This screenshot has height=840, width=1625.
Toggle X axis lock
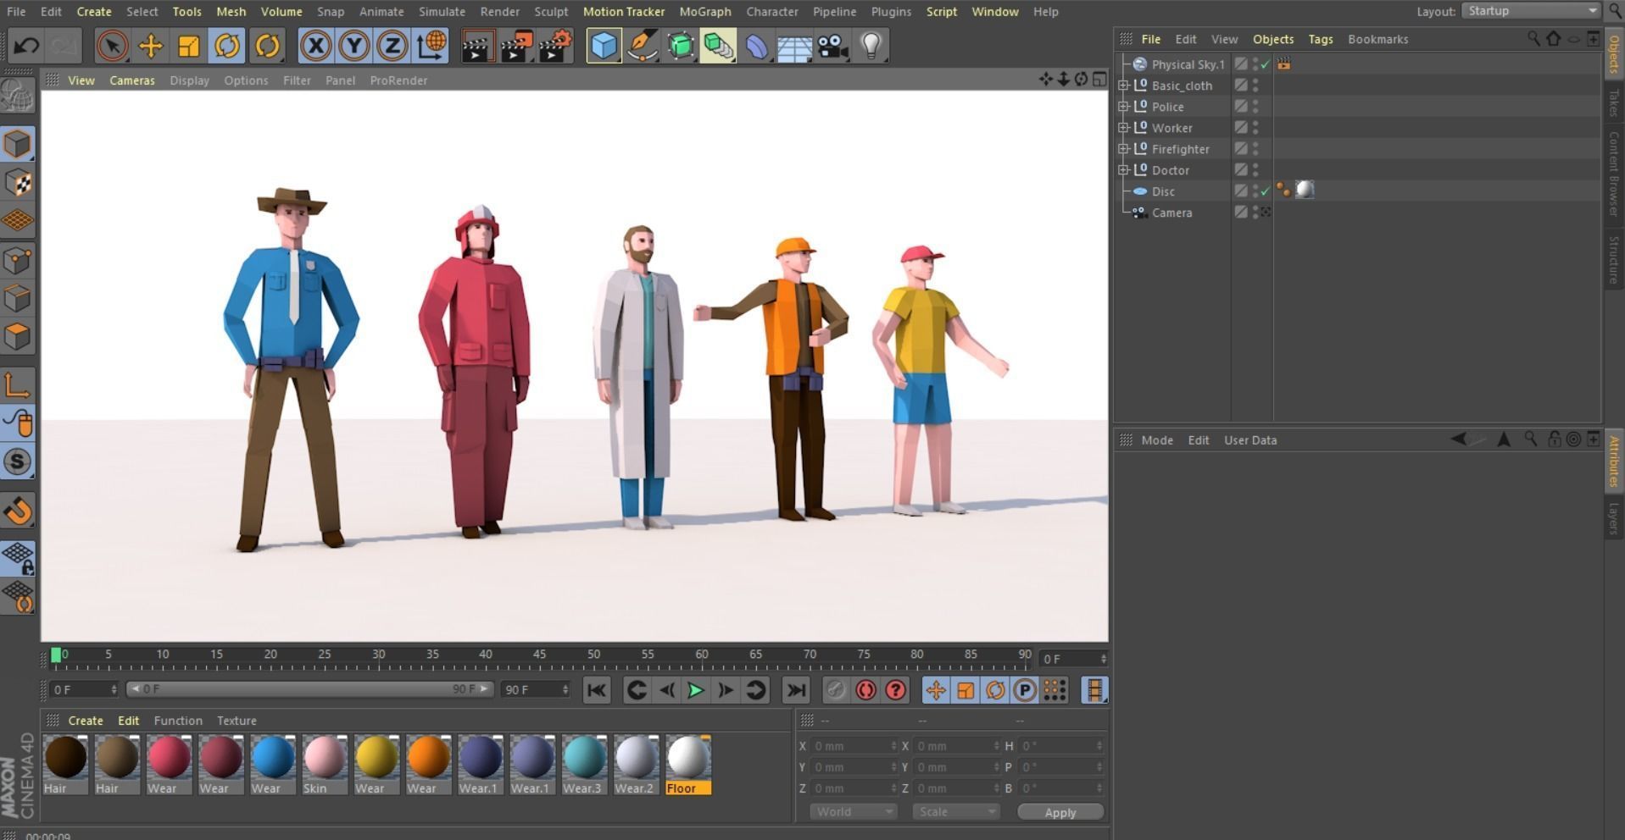pyautogui.click(x=315, y=46)
